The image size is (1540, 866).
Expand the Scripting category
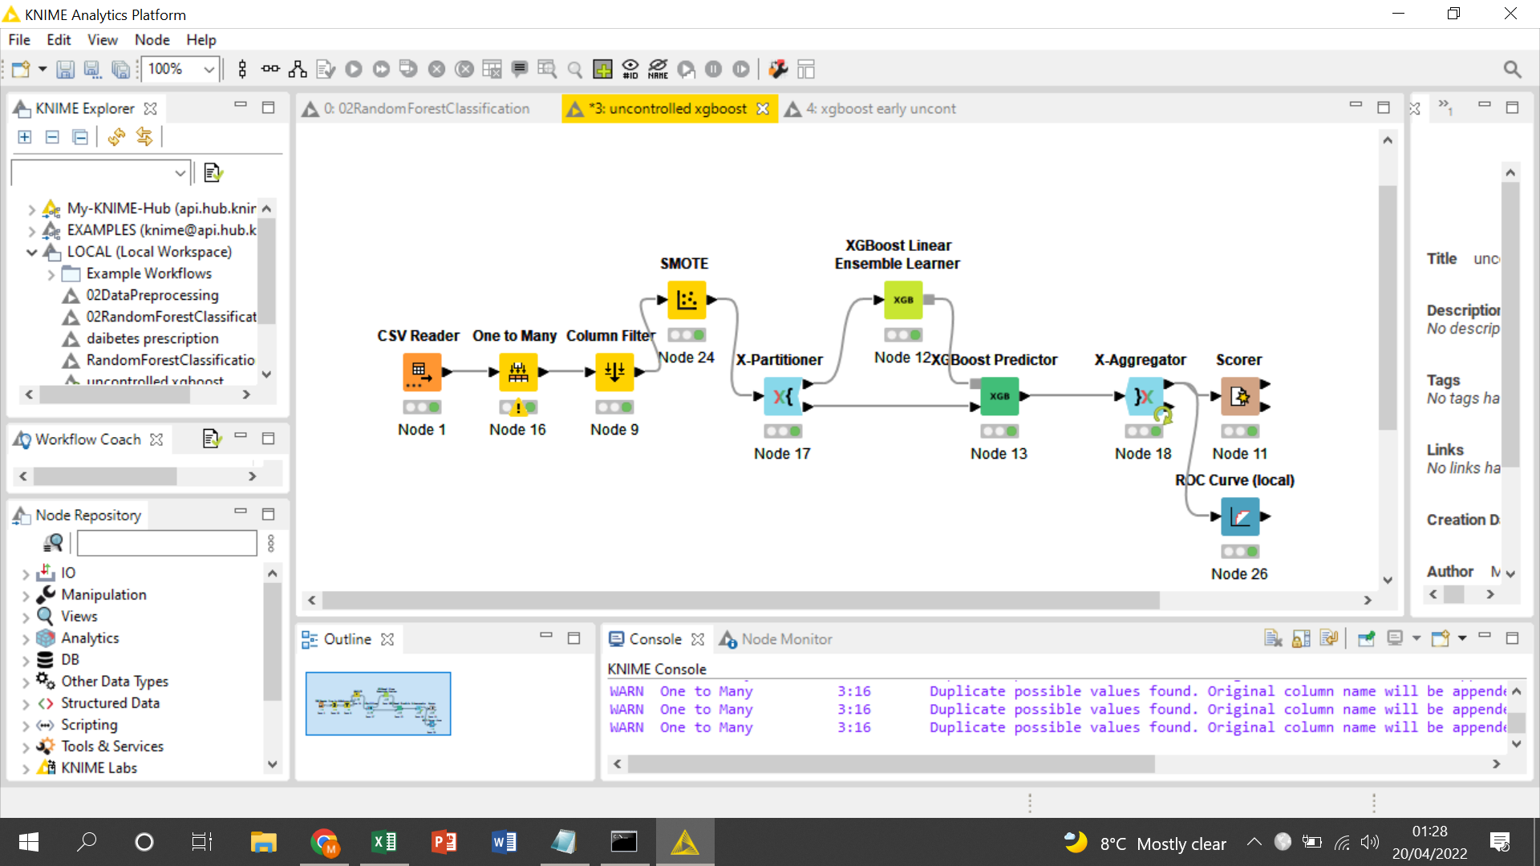[26, 726]
